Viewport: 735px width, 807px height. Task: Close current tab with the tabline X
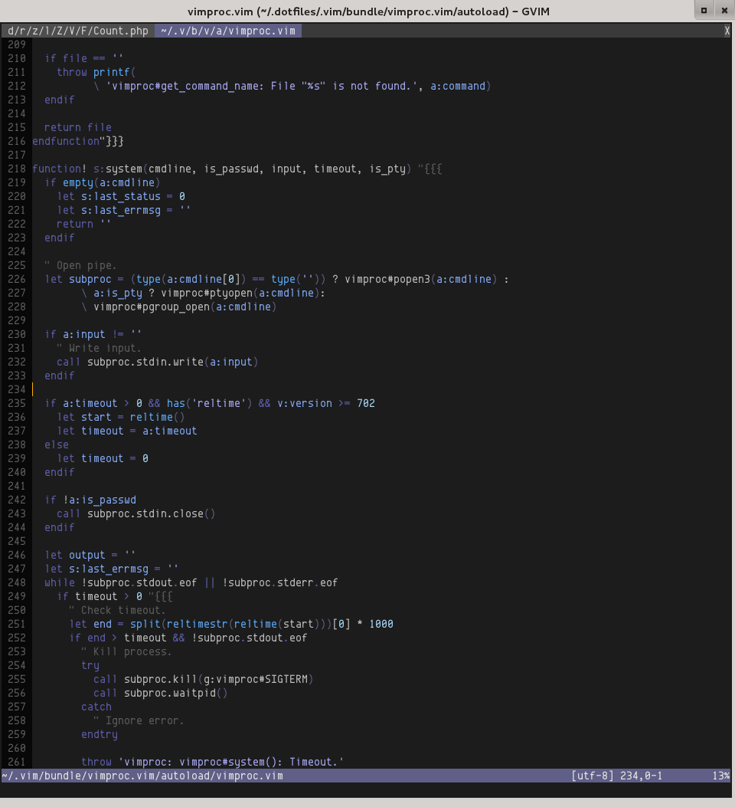[x=727, y=31]
